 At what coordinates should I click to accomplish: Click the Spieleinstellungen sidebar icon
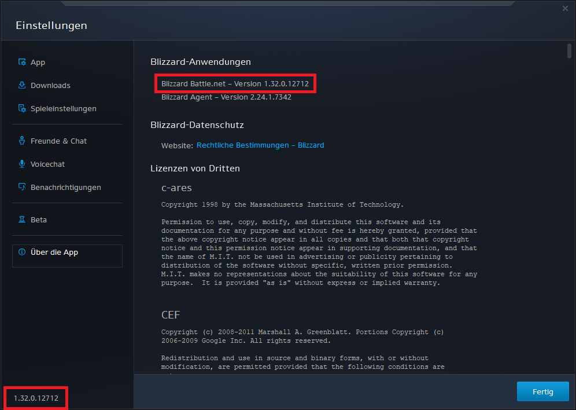22,108
